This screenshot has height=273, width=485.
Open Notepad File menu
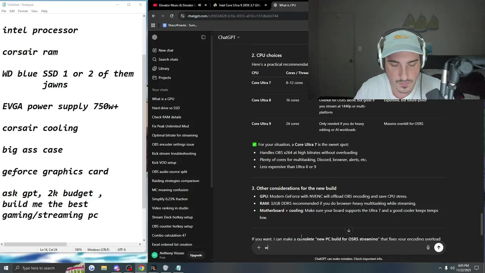(4, 11)
